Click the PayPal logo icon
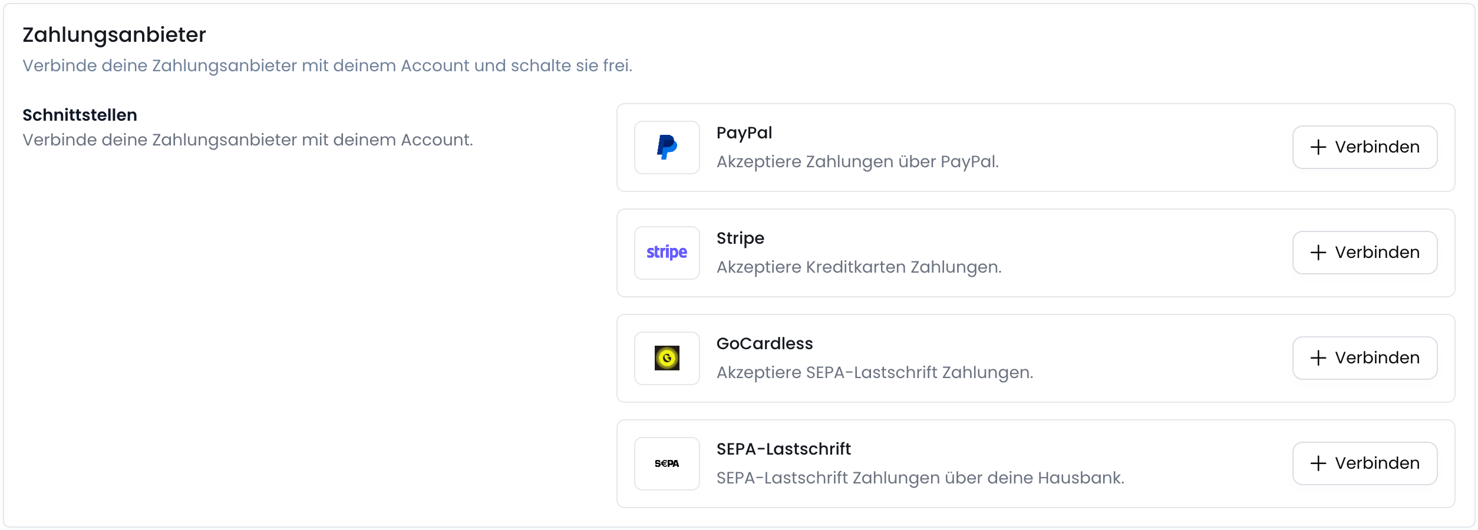 (x=666, y=147)
